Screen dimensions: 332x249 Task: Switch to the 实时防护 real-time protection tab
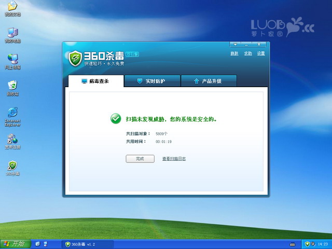pos(153,81)
